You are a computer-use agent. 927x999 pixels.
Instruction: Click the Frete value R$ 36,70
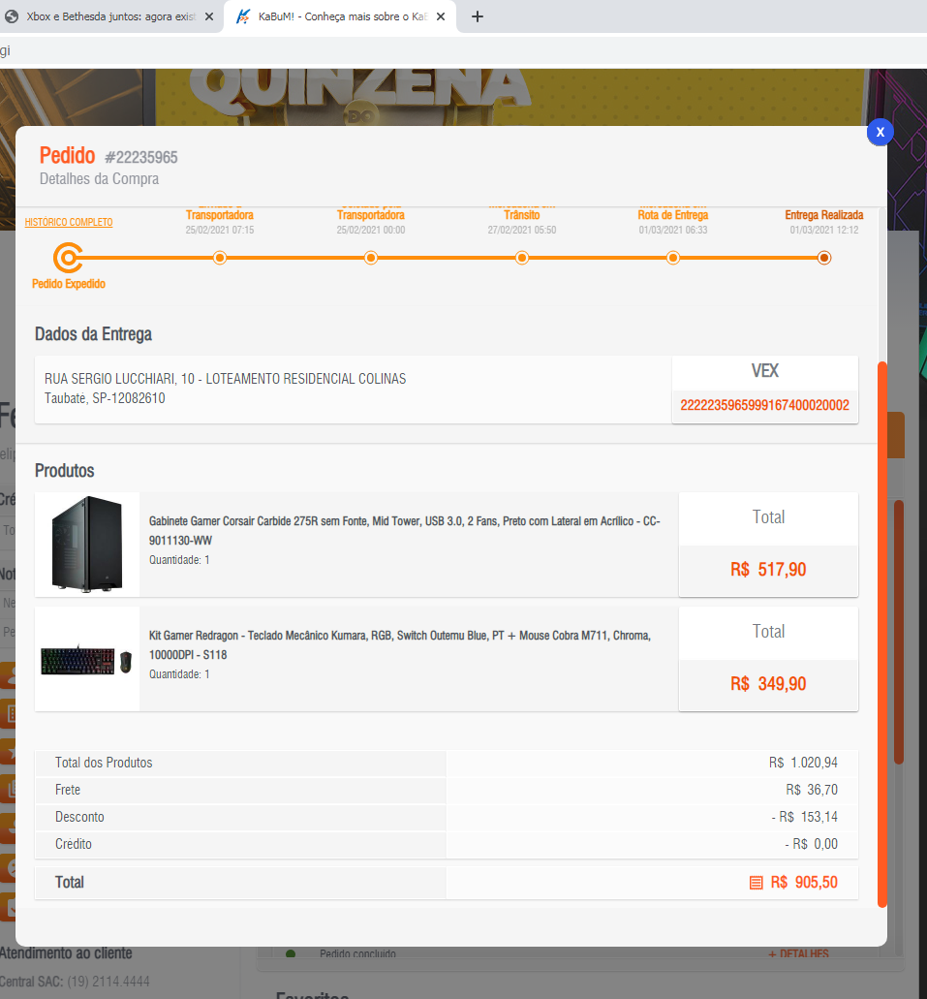click(812, 790)
